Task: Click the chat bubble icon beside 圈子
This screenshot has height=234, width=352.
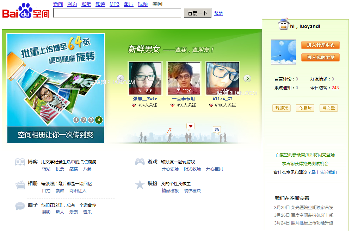Action: pos(20,206)
